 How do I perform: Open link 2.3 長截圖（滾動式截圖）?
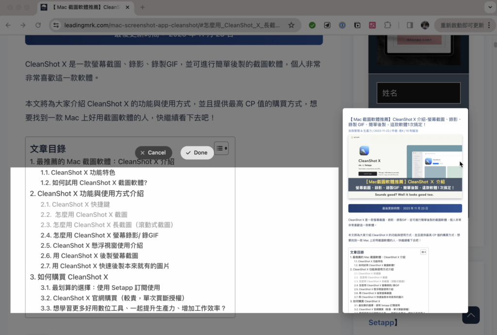click(108, 225)
